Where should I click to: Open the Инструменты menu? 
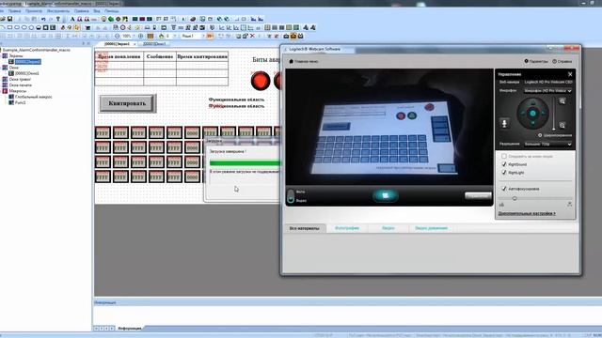58,11
